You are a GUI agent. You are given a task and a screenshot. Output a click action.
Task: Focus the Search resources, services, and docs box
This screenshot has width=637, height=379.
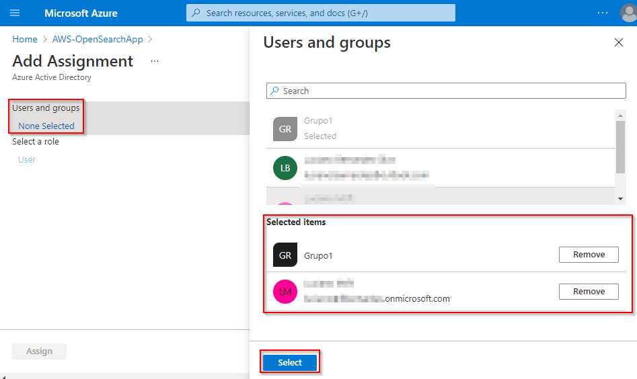pos(321,13)
